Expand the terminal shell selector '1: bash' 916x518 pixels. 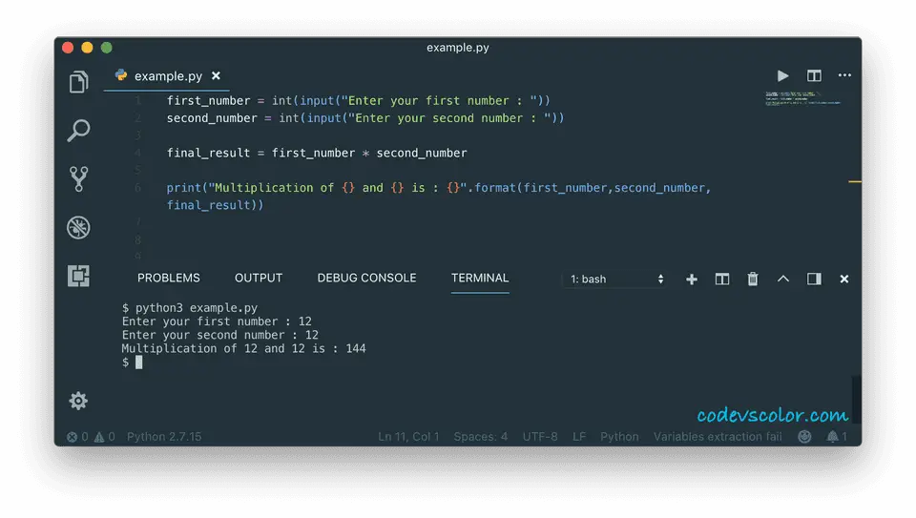click(616, 279)
